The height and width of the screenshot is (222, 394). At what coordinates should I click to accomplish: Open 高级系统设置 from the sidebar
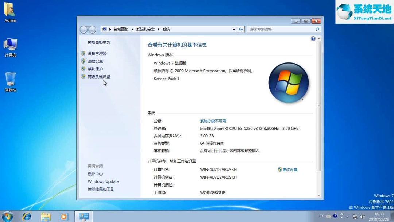coord(99,76)
